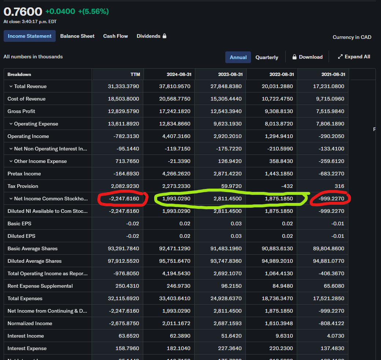Expand the Operating Expense row chevron
381x360 pixels.
[11, 124]
